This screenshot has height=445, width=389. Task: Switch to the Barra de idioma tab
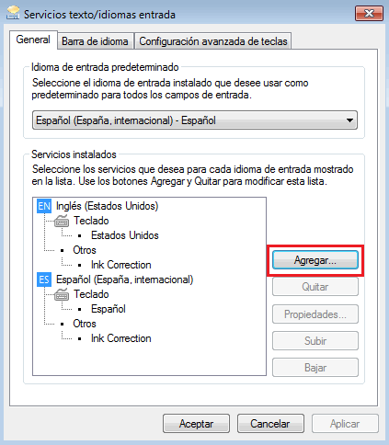(x=95, y=41)
